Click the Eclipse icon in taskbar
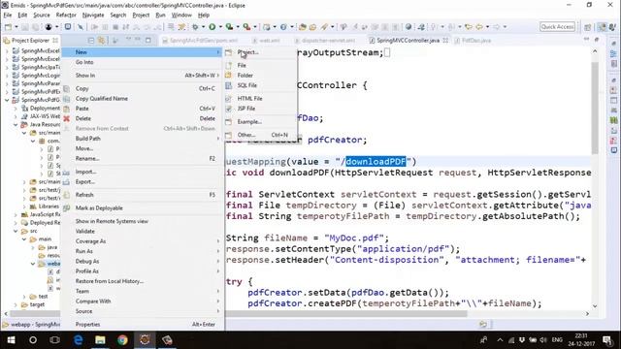 click(145, 340)
